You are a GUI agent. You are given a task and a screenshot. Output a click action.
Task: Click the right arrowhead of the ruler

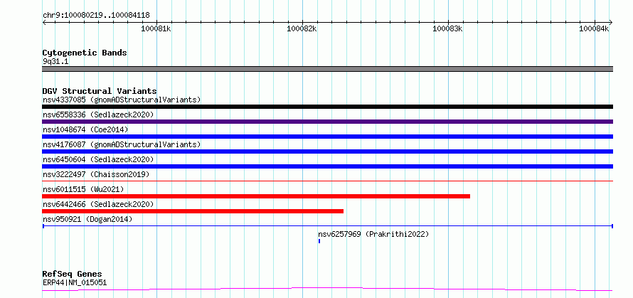[610, 22]
